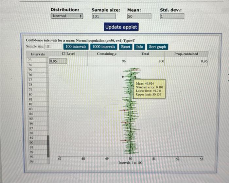Select interval 91 in the list
Image resolution: width=229 pixels, height=183 pixels.
[38, 147]
